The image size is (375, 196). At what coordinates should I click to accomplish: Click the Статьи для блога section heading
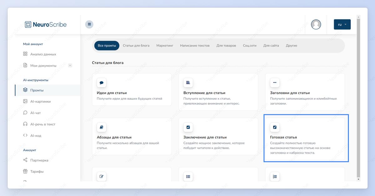tap(108, 63)
